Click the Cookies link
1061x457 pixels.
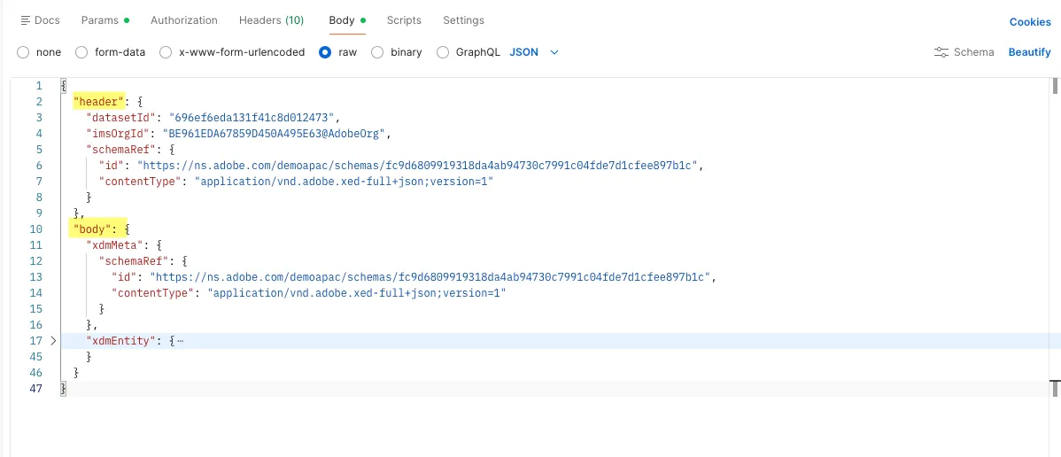point(1030,22)
